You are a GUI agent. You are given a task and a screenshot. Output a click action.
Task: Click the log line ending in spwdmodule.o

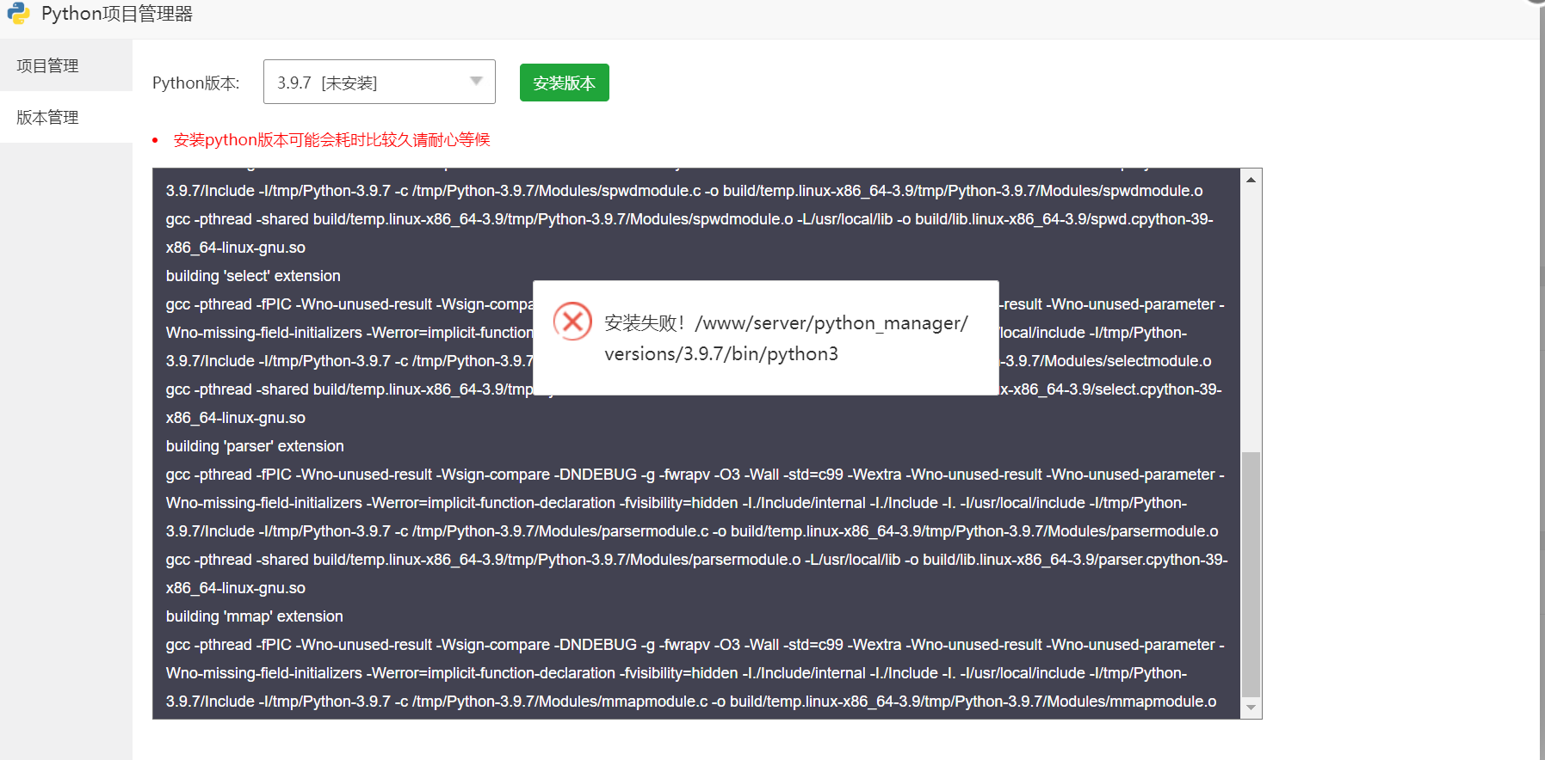point(684,191)
